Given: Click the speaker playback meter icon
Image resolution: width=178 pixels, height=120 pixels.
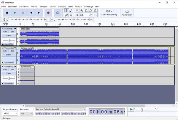Looking at the screenshot, I should pos(51,20).
